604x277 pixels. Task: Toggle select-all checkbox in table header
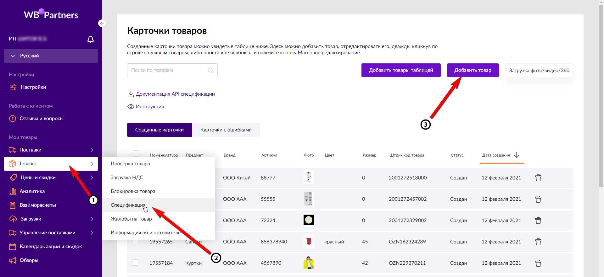136,153
